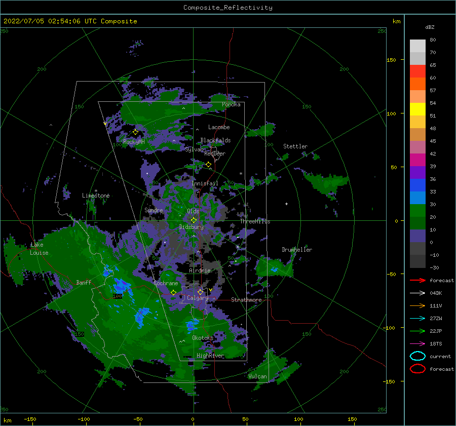Click the HighRiver town label
This screenshot has width=456, height=426.
(210, 356)
